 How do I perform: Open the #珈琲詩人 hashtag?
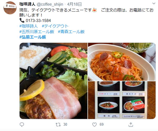pos(28,26)
